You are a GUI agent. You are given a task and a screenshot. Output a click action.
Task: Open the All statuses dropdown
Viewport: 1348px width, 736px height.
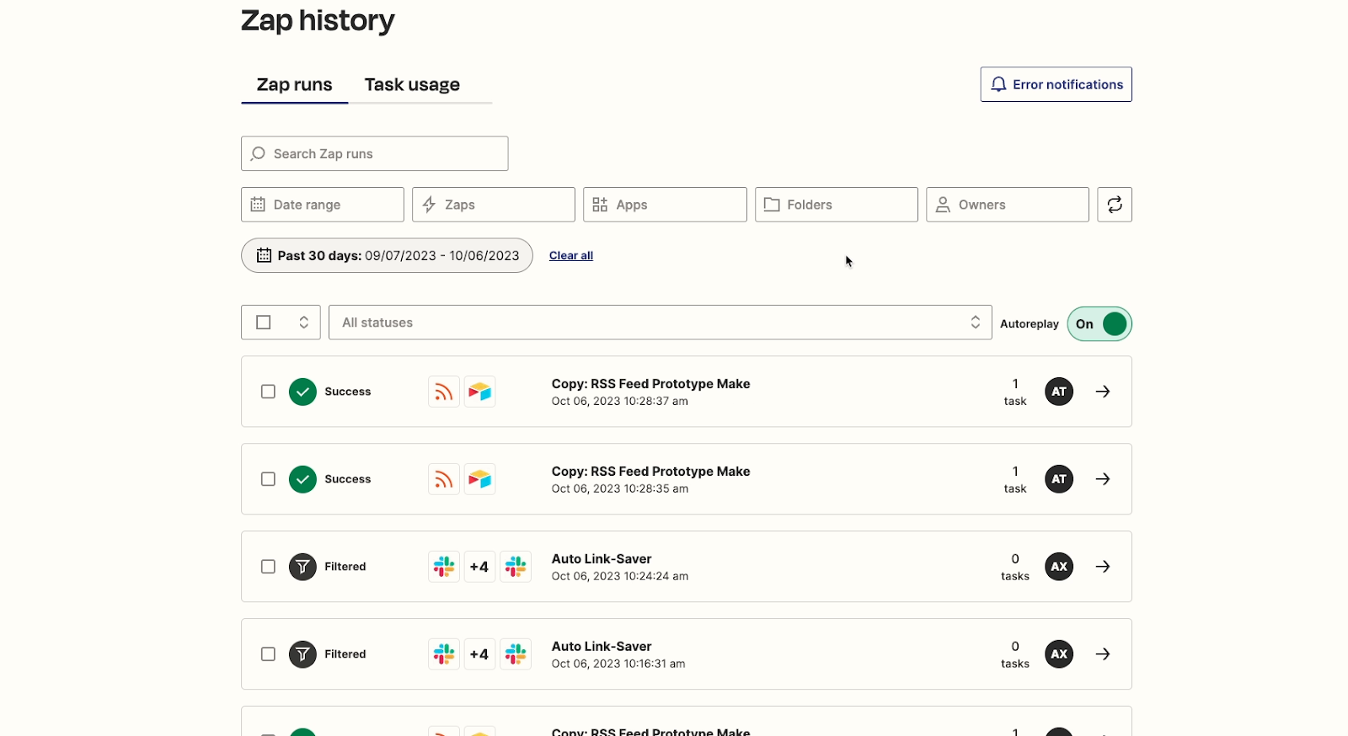coord(661,323)
